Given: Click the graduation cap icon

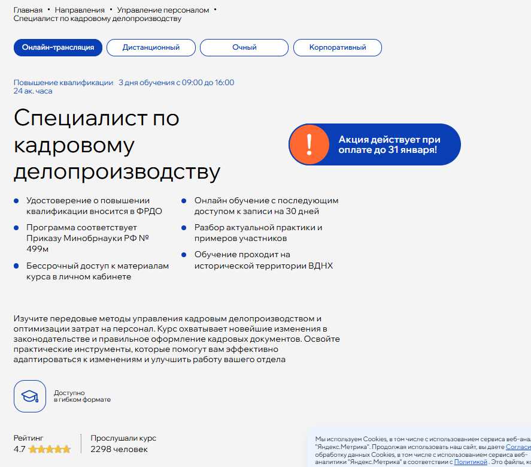Looking at the screenshot, I should click(x=30, y=396).
